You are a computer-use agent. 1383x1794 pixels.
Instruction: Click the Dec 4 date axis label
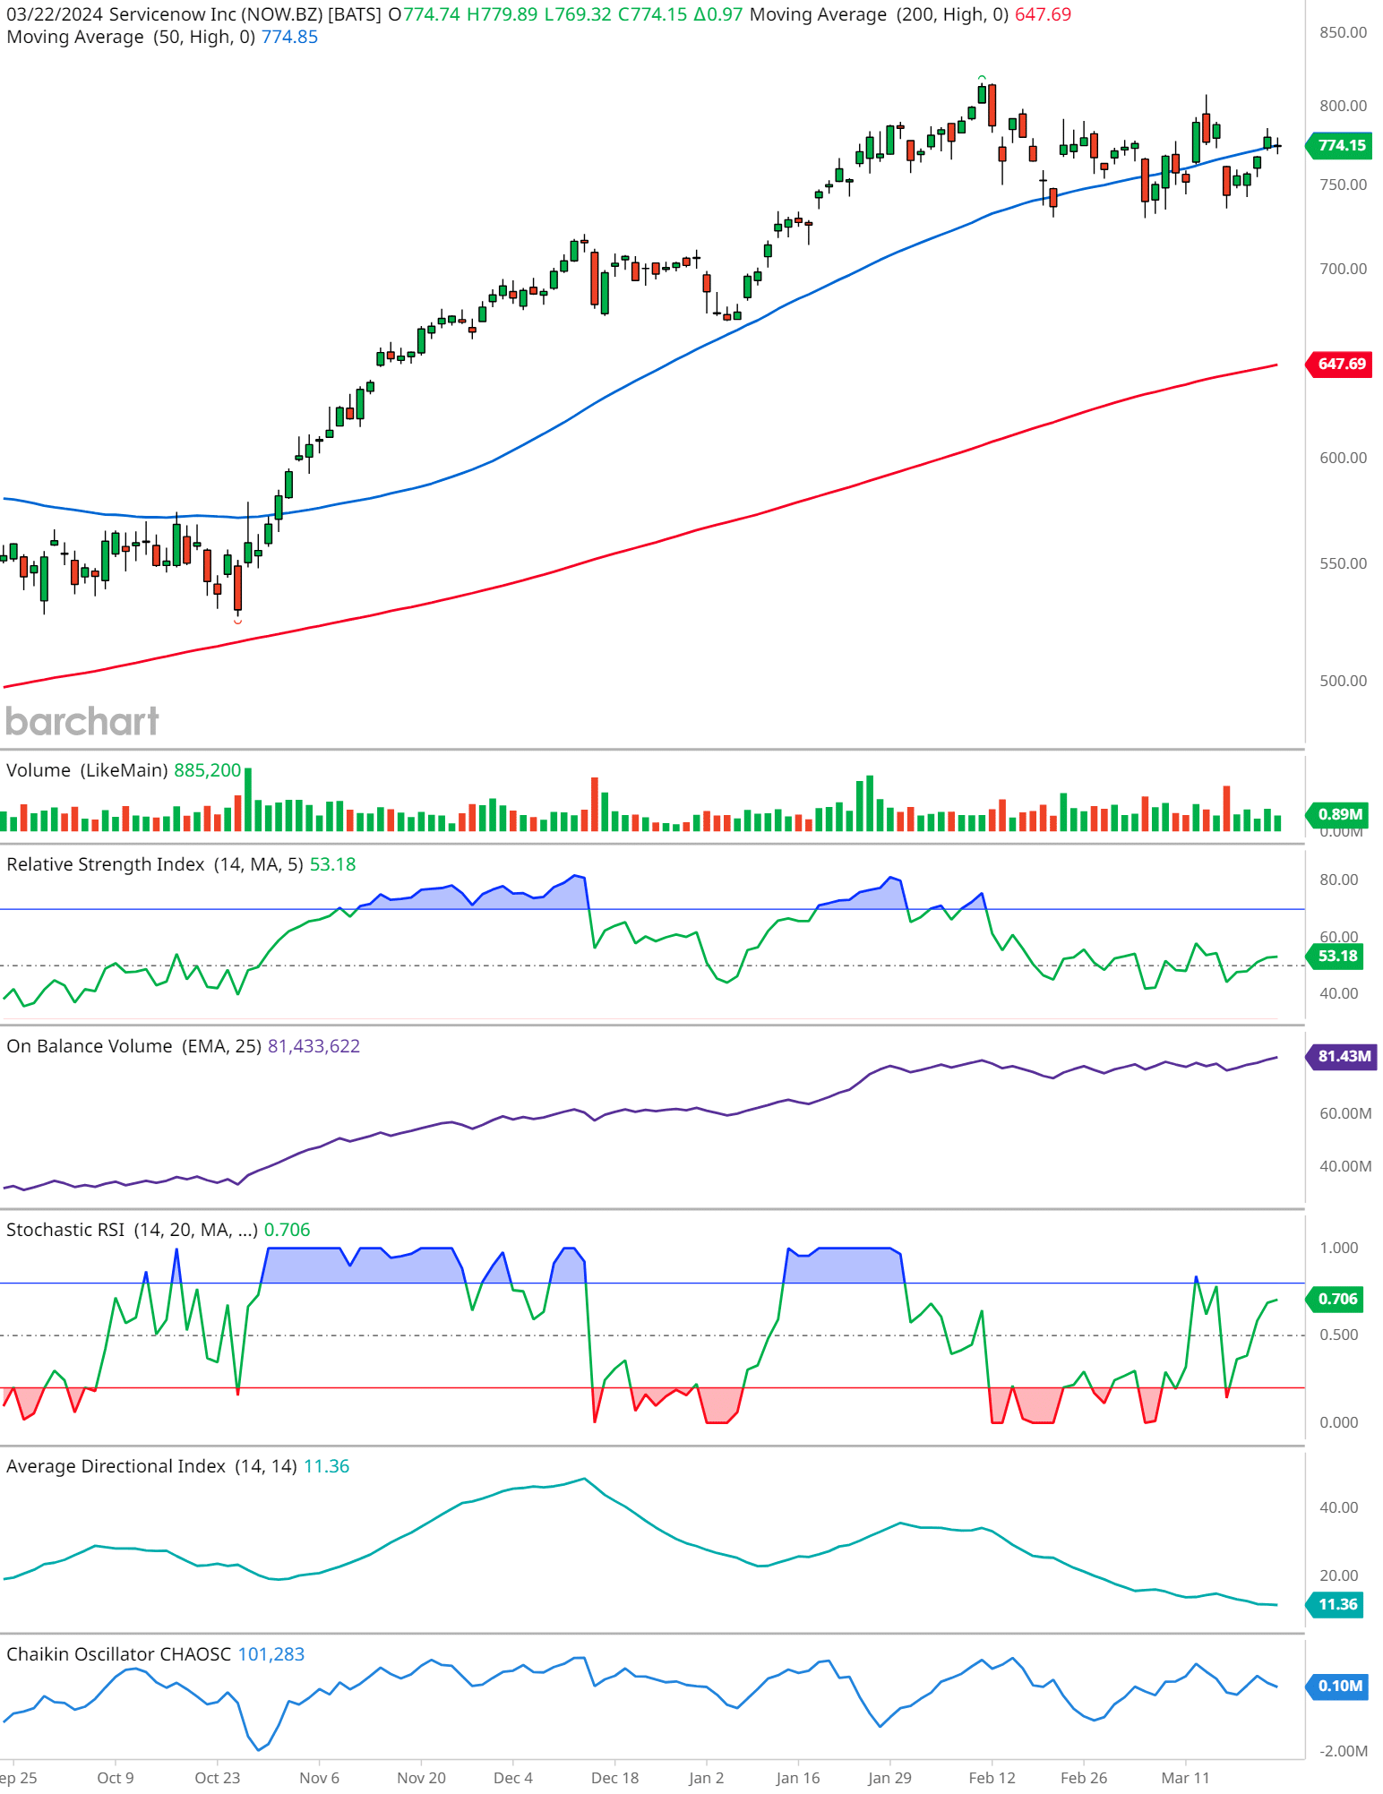tap(513, 1778)
